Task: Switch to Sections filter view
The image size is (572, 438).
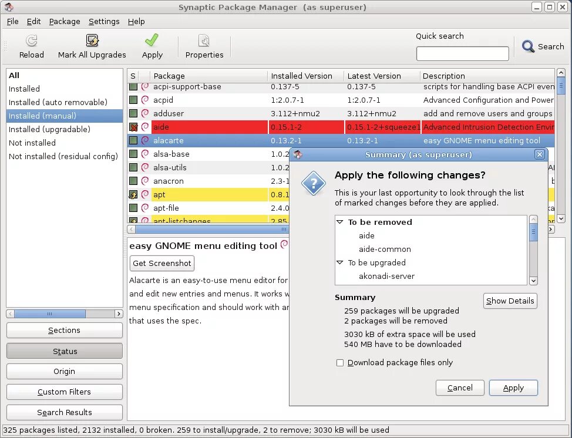Action: click(64, 331)
